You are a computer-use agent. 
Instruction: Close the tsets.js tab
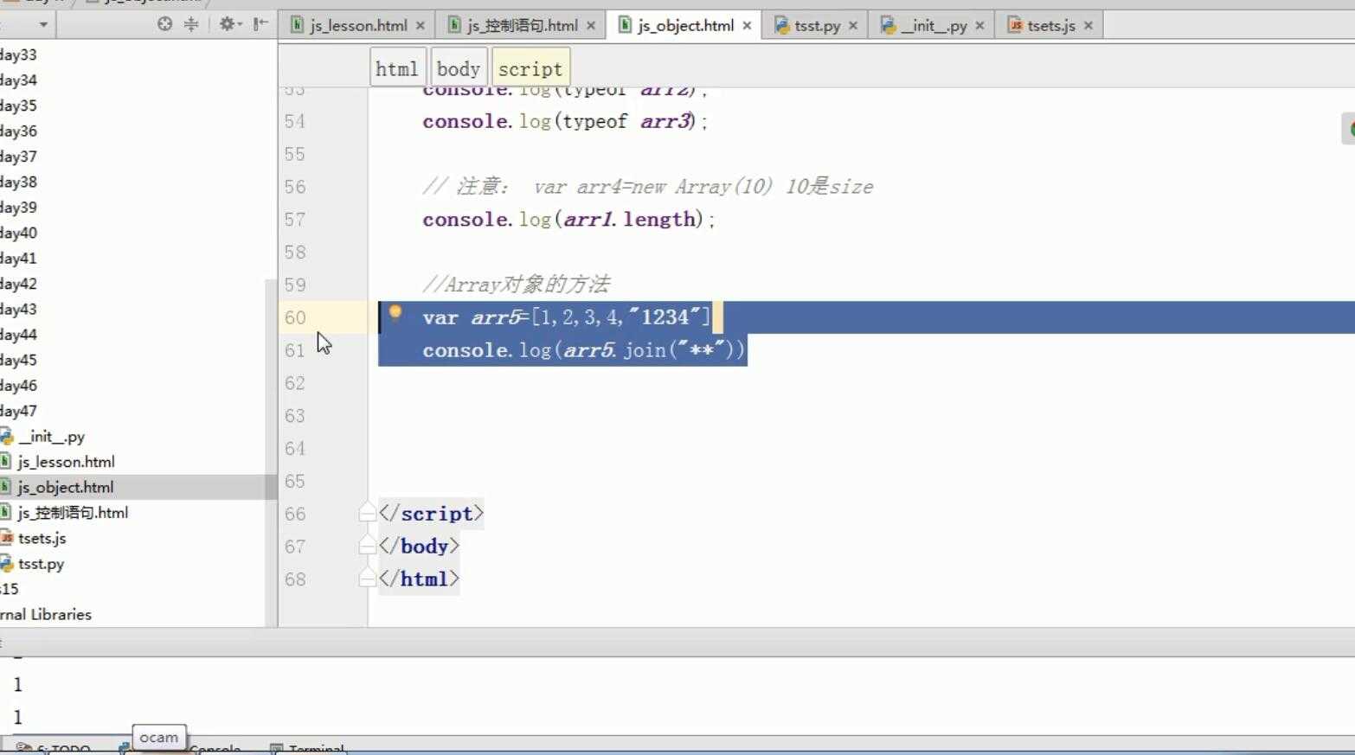click(x=1088, y=26)
